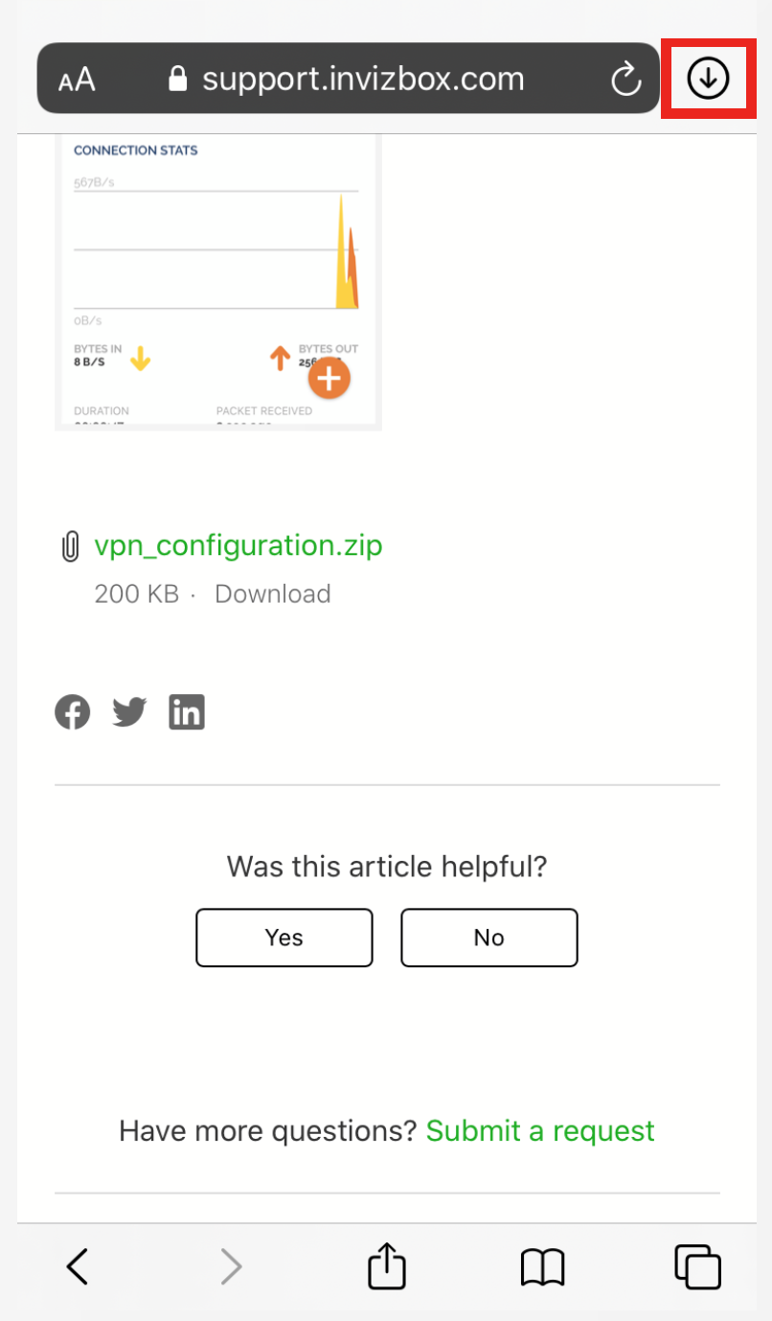Open the Safari share sheet
The image size is (772, 1321).
pos(387,1265)
